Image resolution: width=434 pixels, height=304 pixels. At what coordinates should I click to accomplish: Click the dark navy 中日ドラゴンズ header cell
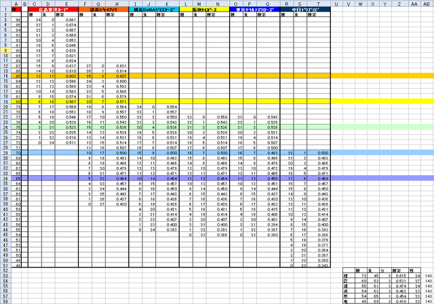tap(305, 9)
